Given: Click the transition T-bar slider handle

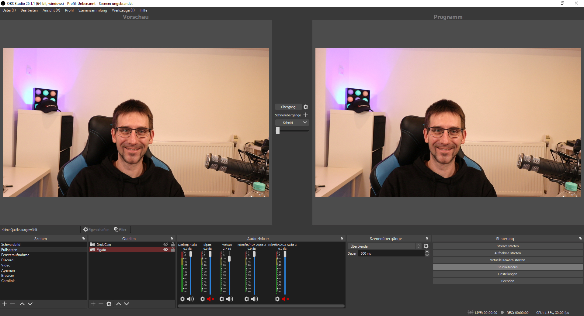Looking at the screenshot, I should point(278,131).
